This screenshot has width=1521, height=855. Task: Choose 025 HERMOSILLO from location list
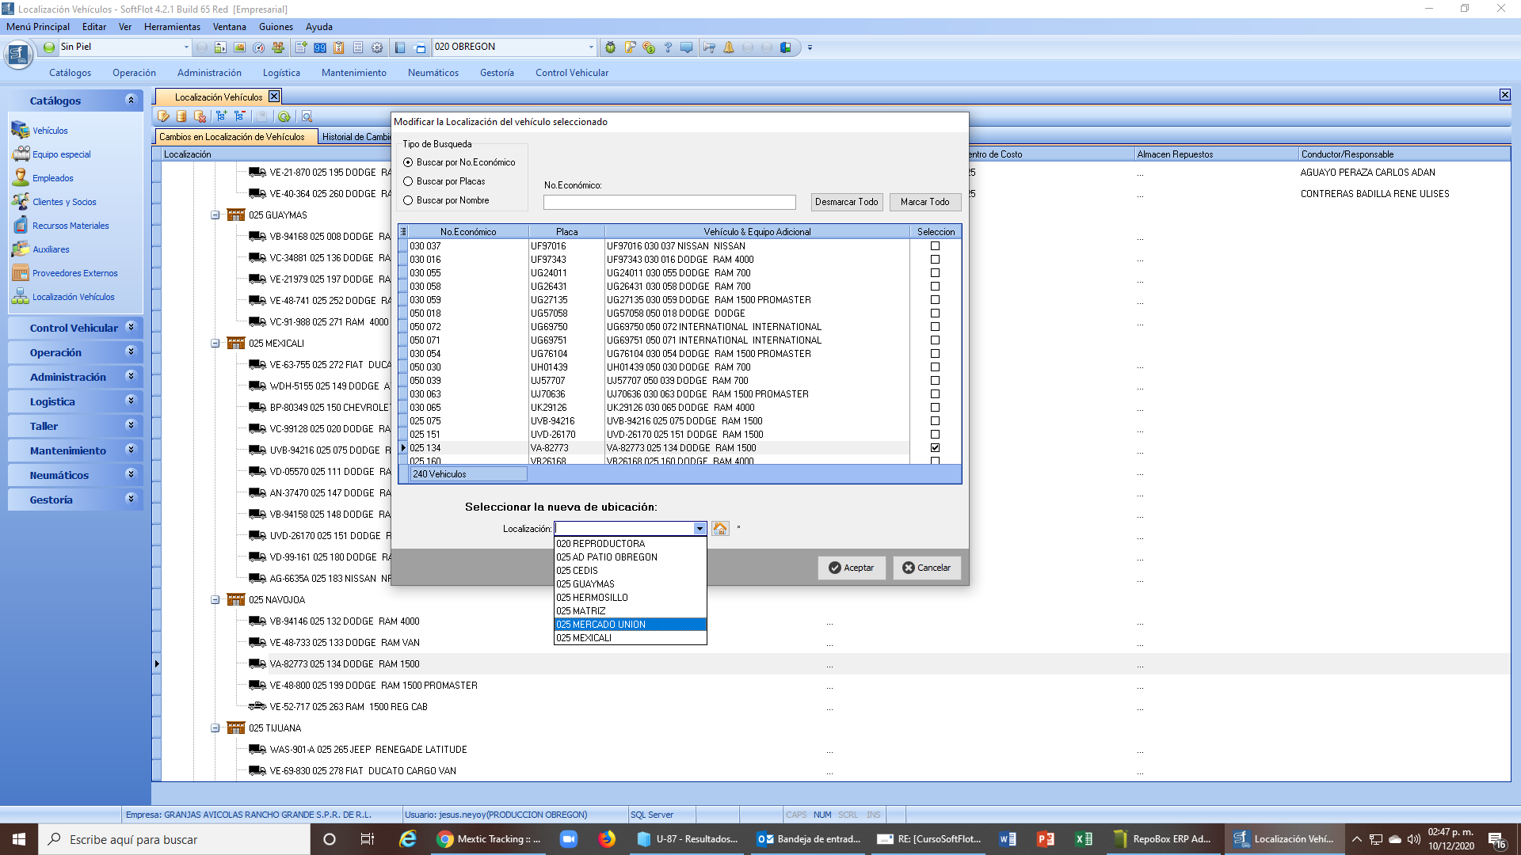(x=592, y=598)
